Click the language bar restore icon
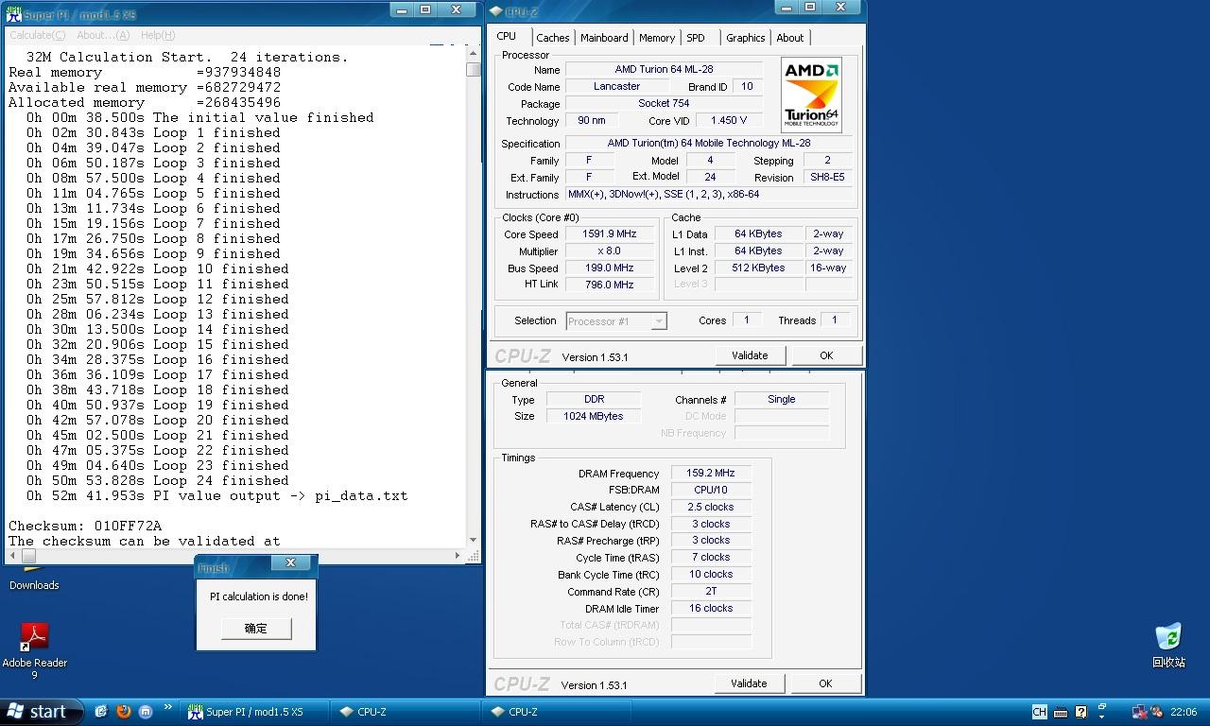Image resolution: width=1210 pixels, height=726 pixels. pyautogui.click(x=1102, y=706)
